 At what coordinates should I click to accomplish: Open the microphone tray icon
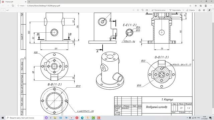coord(190,118)
